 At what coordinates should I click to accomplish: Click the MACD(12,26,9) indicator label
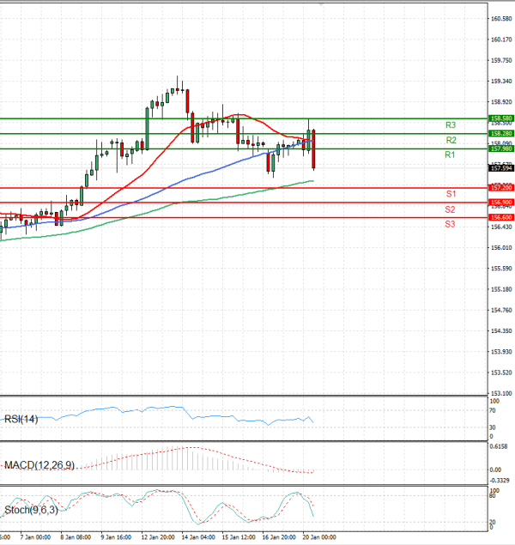pos(39,465)
